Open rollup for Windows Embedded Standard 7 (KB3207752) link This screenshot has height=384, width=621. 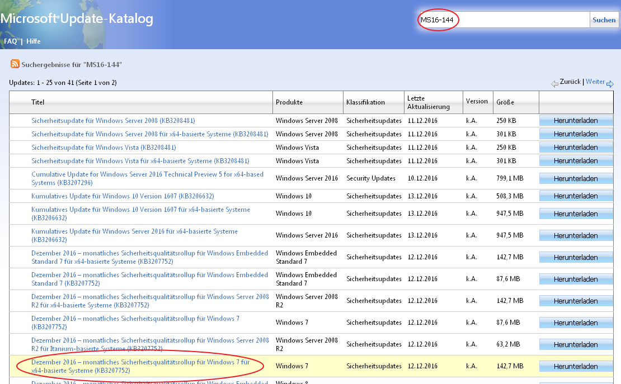(150, 279)
